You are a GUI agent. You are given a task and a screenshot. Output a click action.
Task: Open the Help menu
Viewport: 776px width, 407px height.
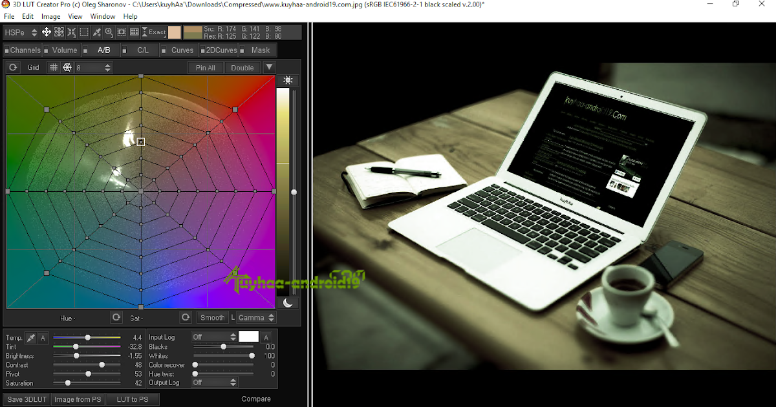(x=130, y=16)
